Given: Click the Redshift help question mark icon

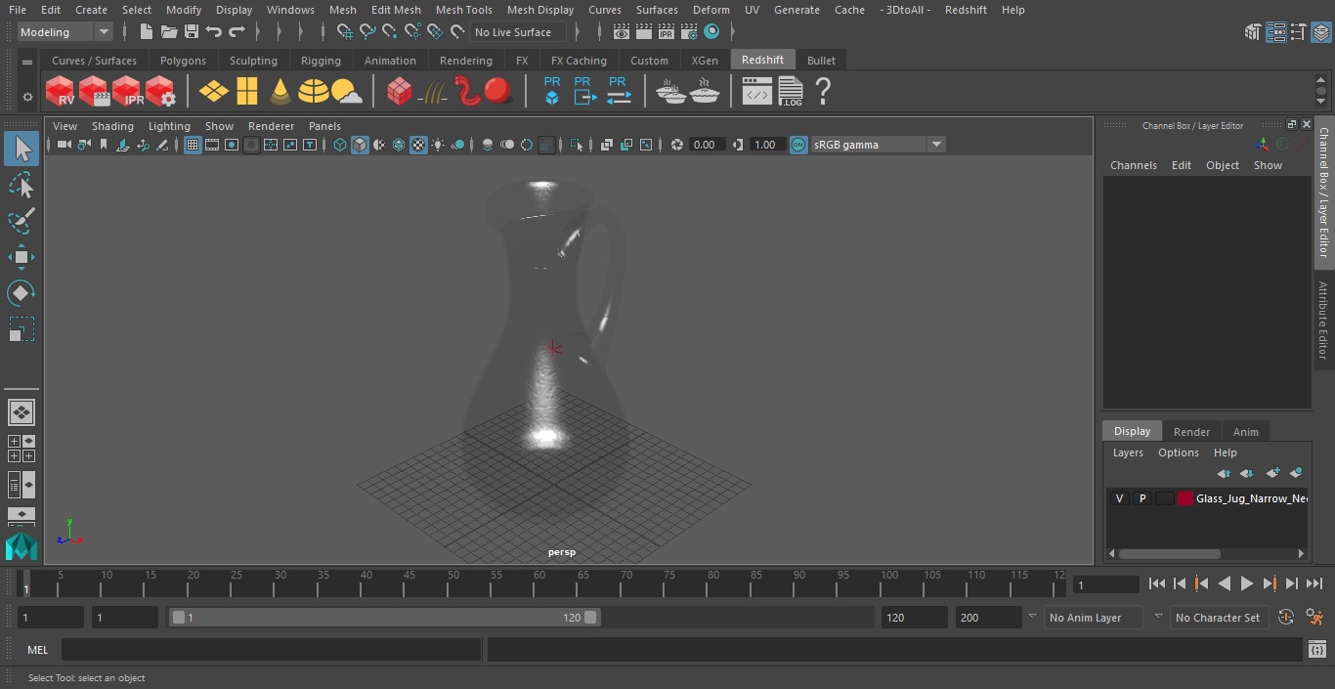Looking at the screenshot, I should pyautogui.click(x=823, y=92).
